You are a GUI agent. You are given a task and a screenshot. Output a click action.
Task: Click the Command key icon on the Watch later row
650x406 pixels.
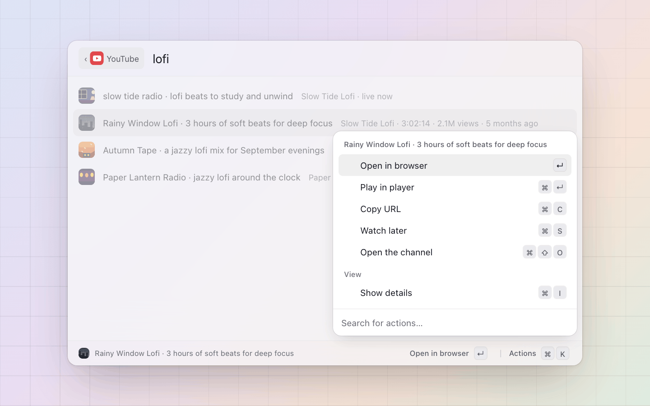click(545, 231)
